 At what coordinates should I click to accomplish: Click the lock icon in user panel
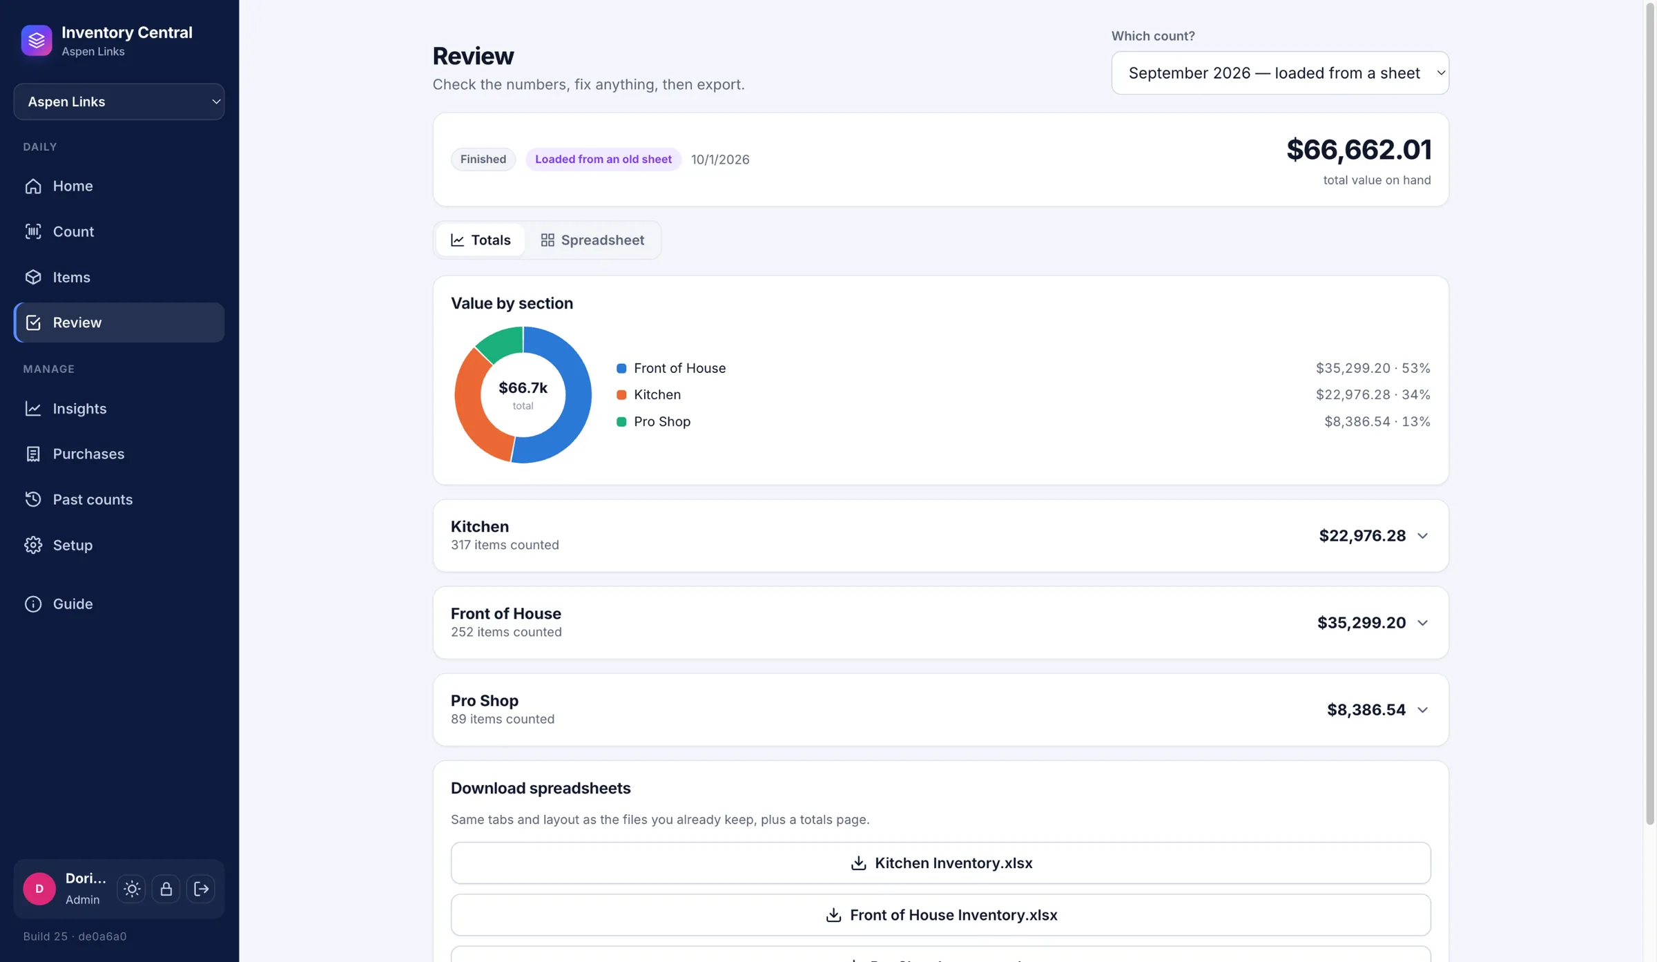coord(166,889)
